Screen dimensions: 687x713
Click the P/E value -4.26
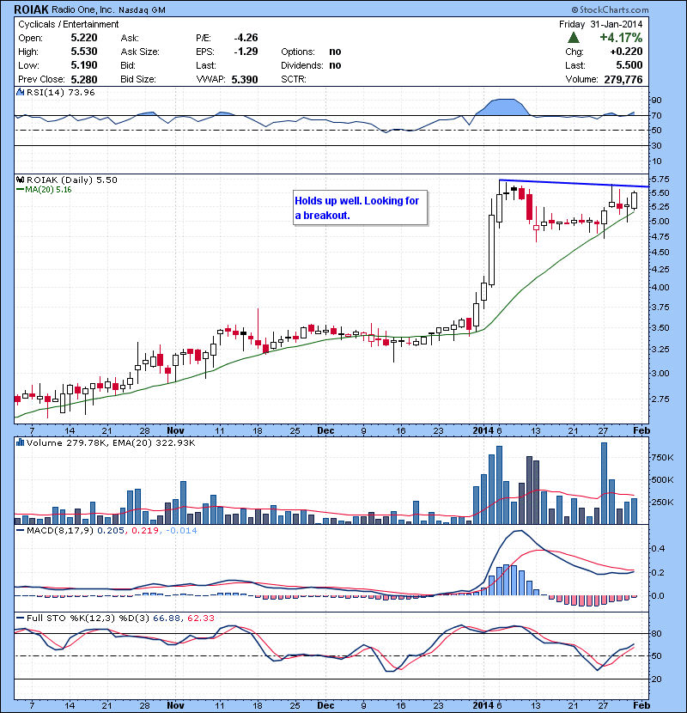click(x=246, y=37)
